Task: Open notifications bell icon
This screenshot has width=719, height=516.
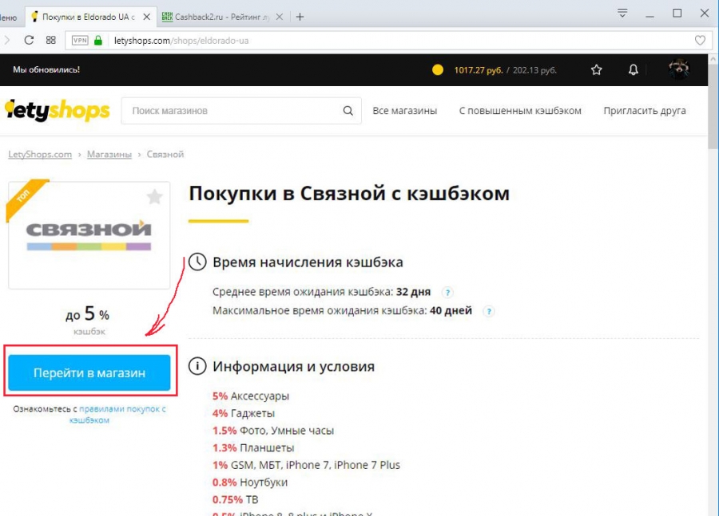Action: pos(634,70)
